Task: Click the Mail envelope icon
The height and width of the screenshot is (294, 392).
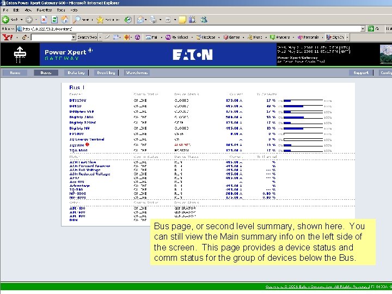Action: click(140, 20)
